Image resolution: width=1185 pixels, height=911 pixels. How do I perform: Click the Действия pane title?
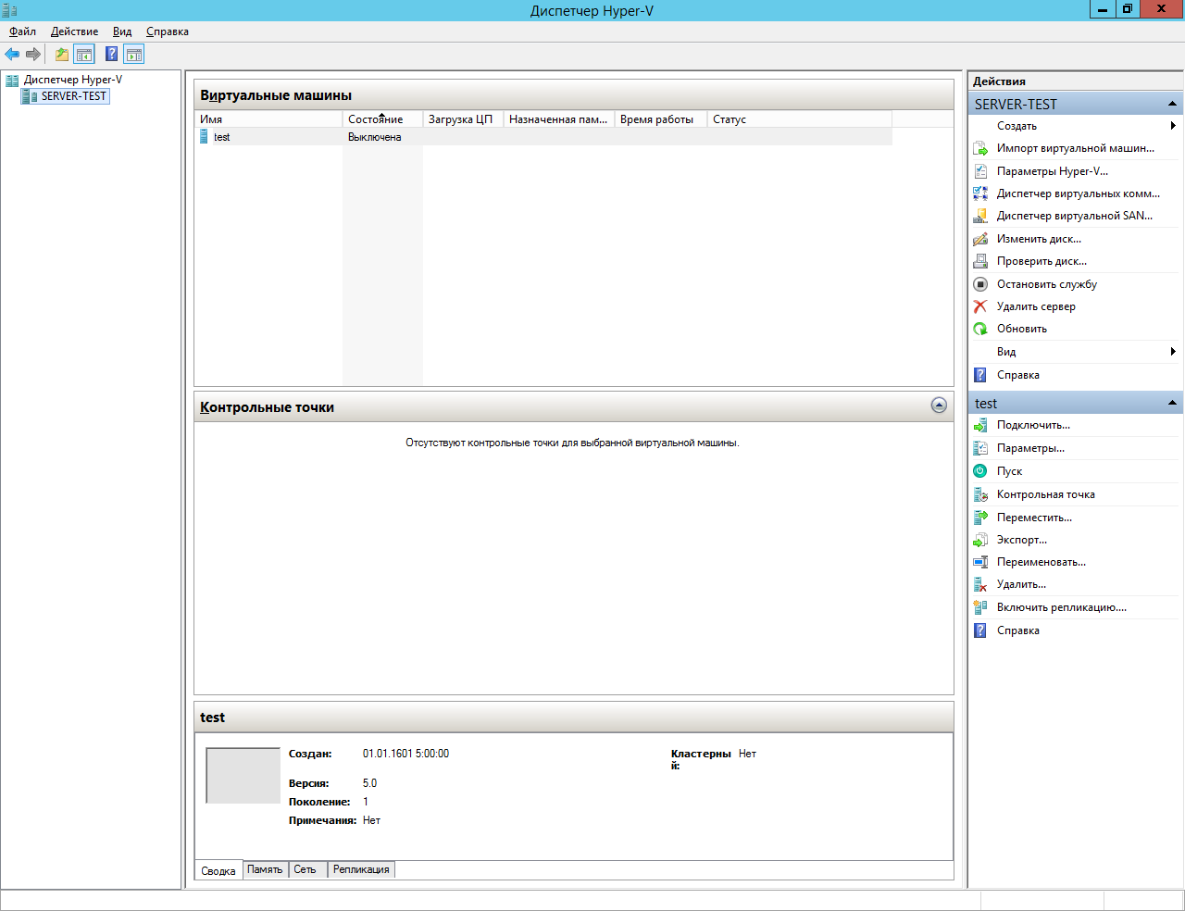(999, 81)
